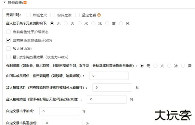The width and height of the screenshot is (195, 125).
Task: Focus the 元素精通 team bonus input
Action: 109,76
